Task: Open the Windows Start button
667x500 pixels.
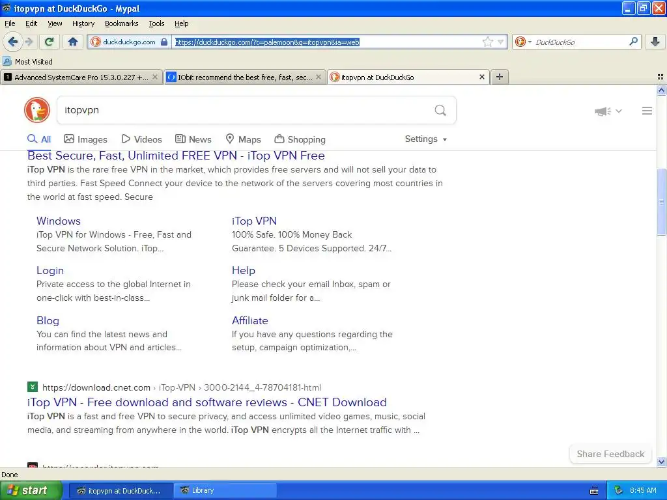Action: (31, 490)
